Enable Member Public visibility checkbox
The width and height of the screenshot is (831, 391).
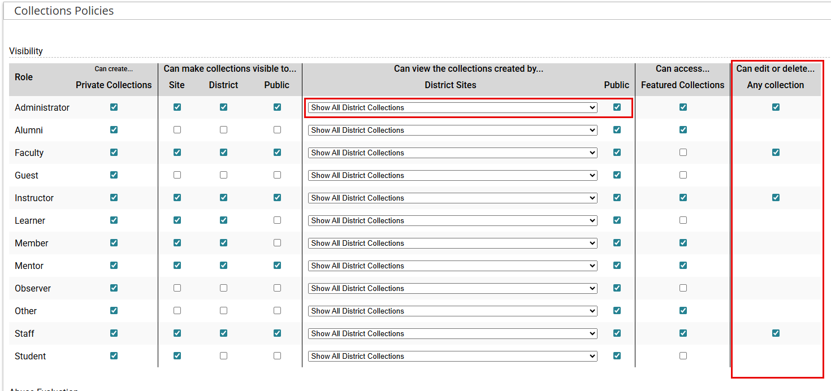tap(278, 243)
